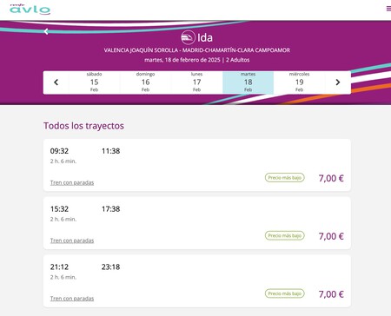Open Tren con paradas for the 21:12 train

[x=72, y=299]
